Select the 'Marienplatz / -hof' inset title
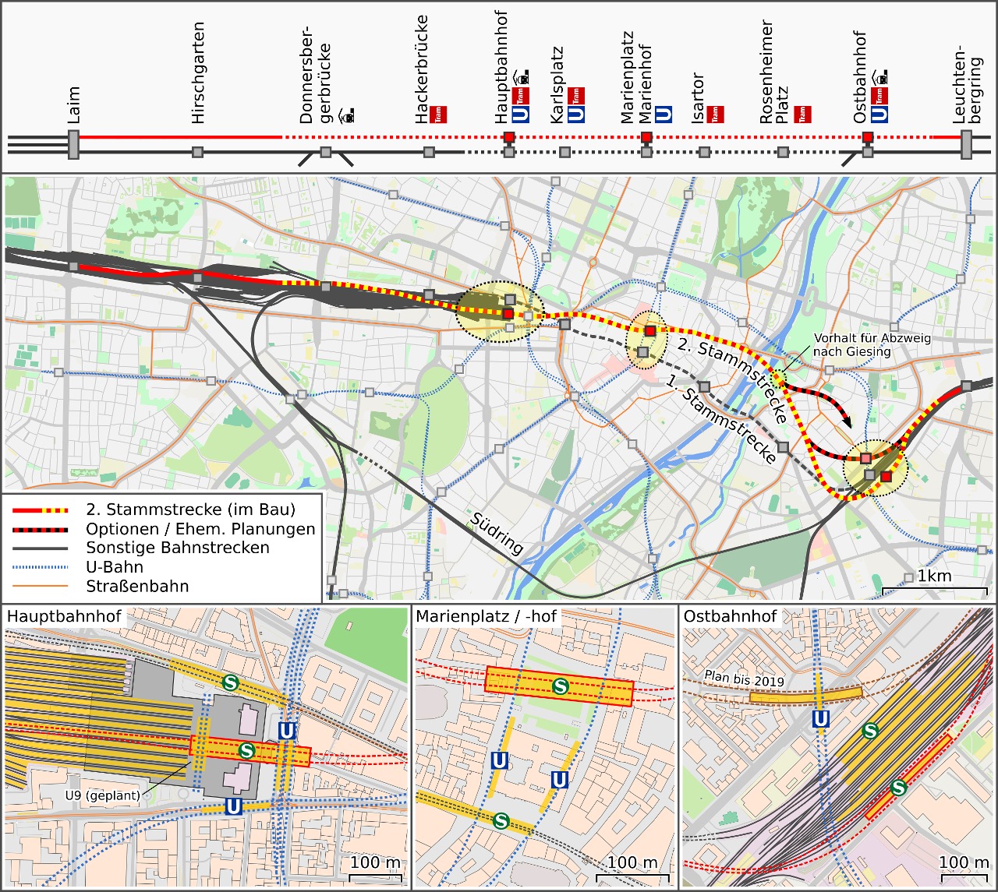Image resolution: width=998 pixels, height=892 pixels. point(487,617)
